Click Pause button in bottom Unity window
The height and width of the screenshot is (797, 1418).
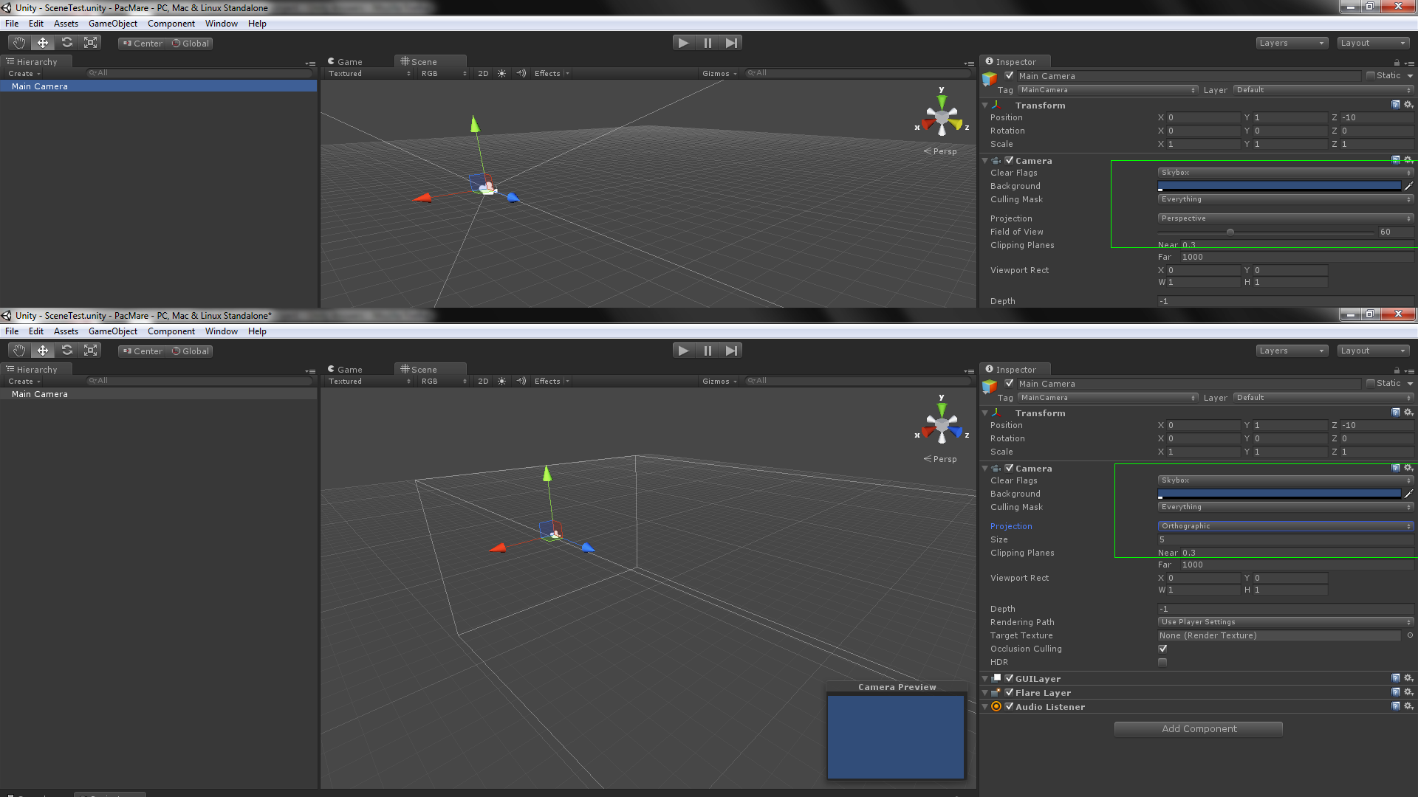point(708,351)
